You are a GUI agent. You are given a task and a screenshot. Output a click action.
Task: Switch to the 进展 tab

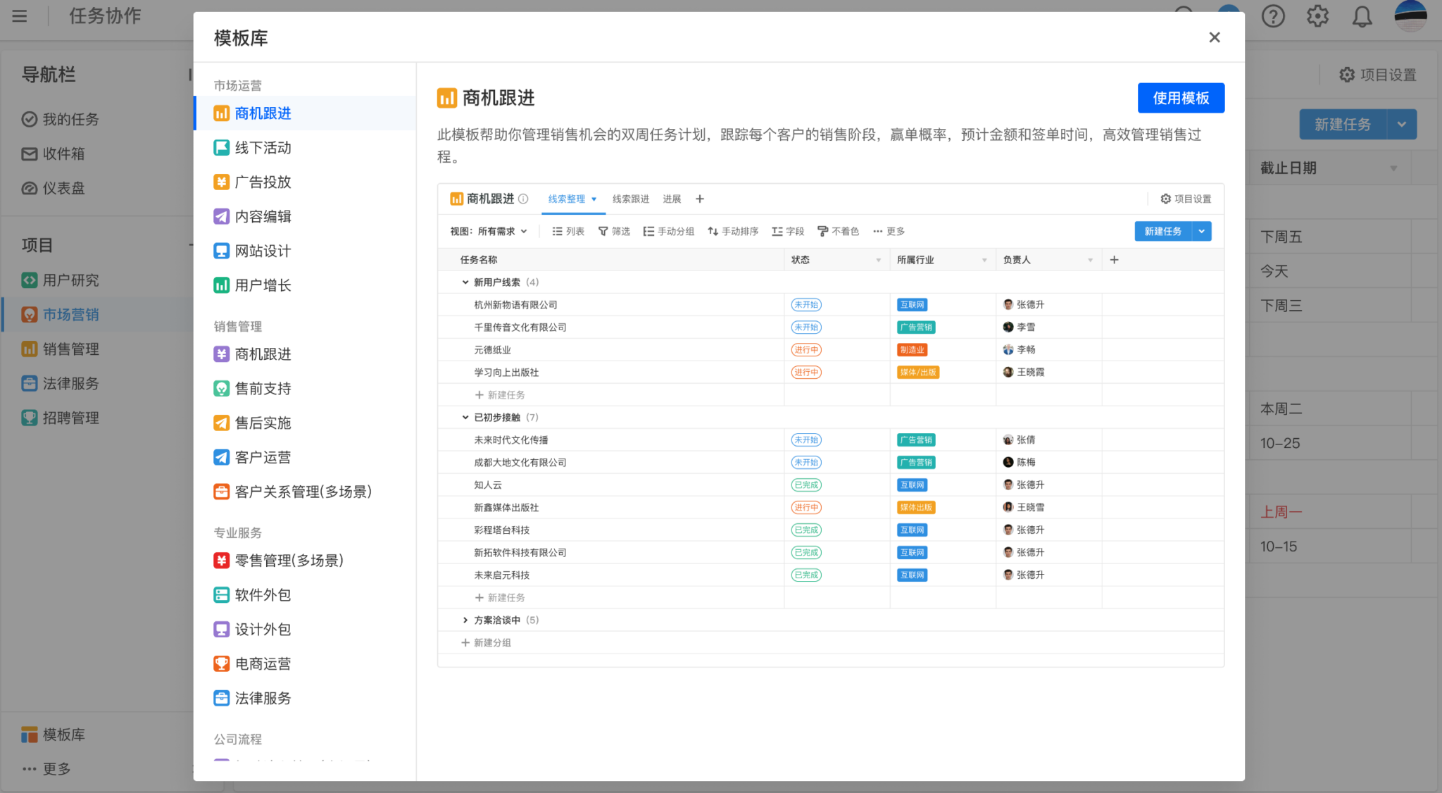pos(672,199)
